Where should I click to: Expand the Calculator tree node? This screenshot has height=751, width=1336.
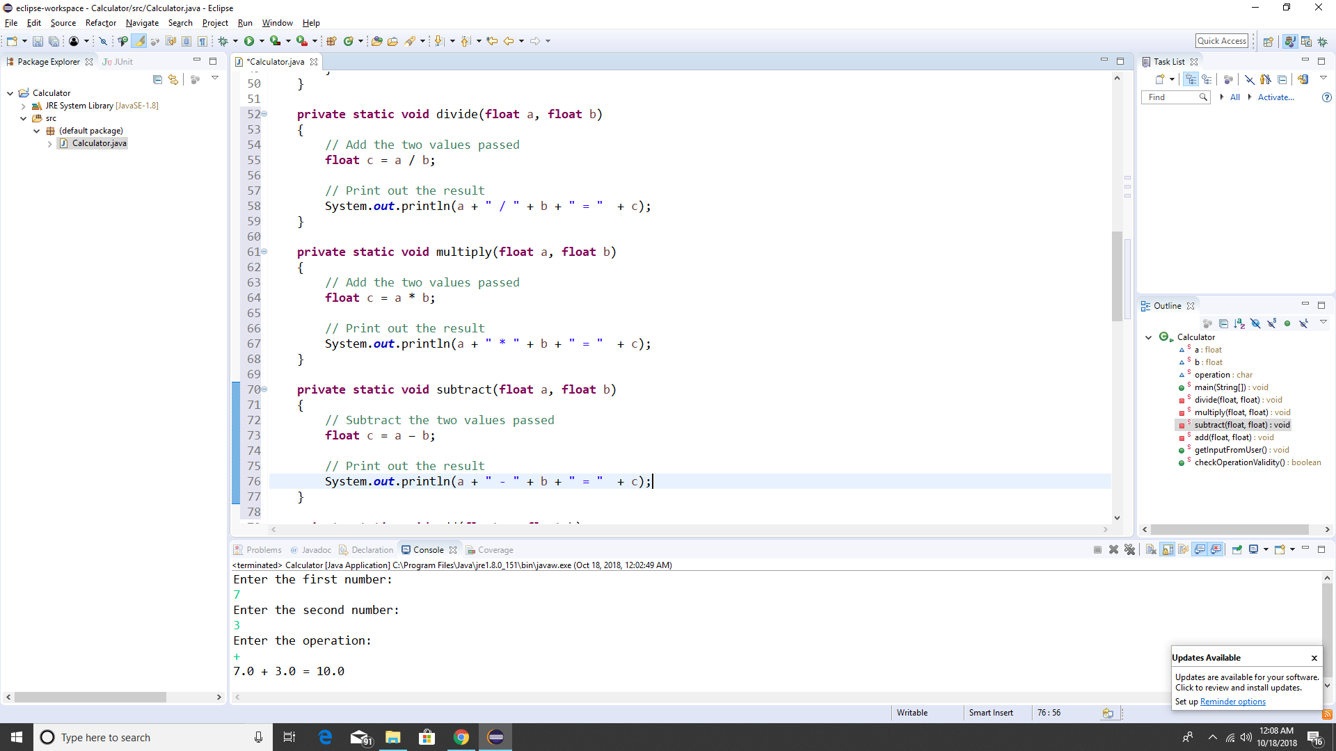(x=1148, y=337)
